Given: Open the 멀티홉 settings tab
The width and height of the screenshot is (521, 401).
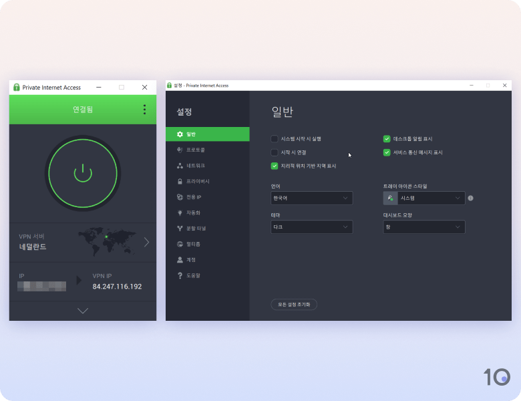Looking at the screenshot, I should [x=208, y=244].
